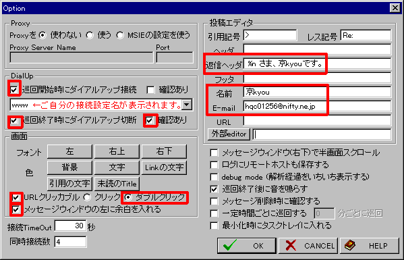Enable 一定時間ごとに巡回する checkbox
Viewport: 404px width, 260px height.
point(214,213)
